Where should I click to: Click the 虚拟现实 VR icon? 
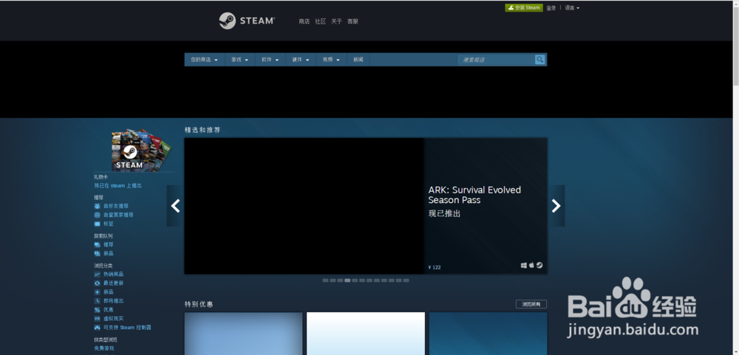pyautogui.click(x=97, y=319)
